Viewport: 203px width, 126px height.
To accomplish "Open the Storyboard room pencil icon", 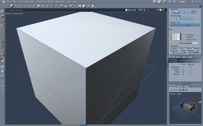I will pyautogui.click(x=164, y=1).
